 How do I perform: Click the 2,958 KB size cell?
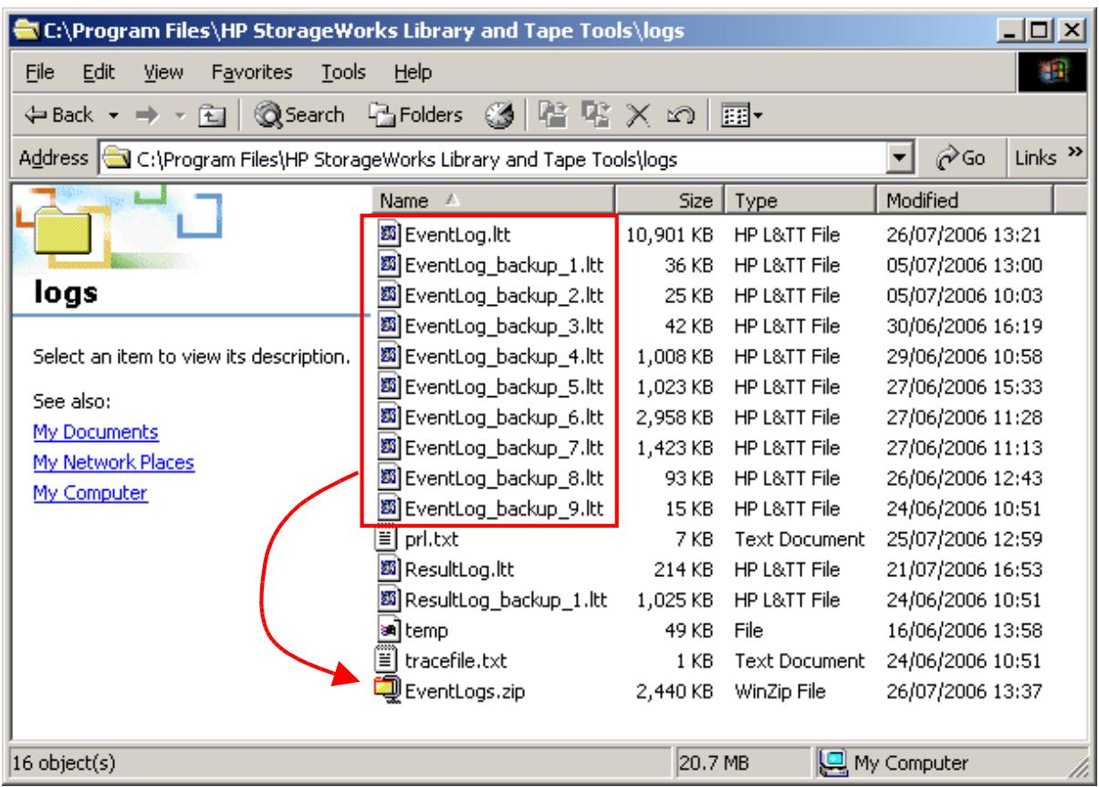[x=676, y=416]
